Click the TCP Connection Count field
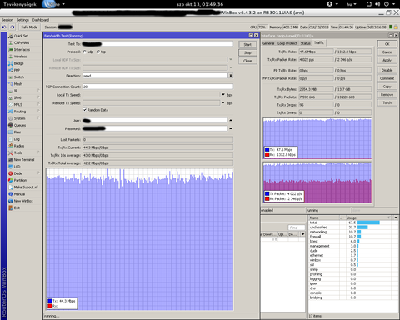The width and height of the screenshot is (400, 320). tap(157, 87)
